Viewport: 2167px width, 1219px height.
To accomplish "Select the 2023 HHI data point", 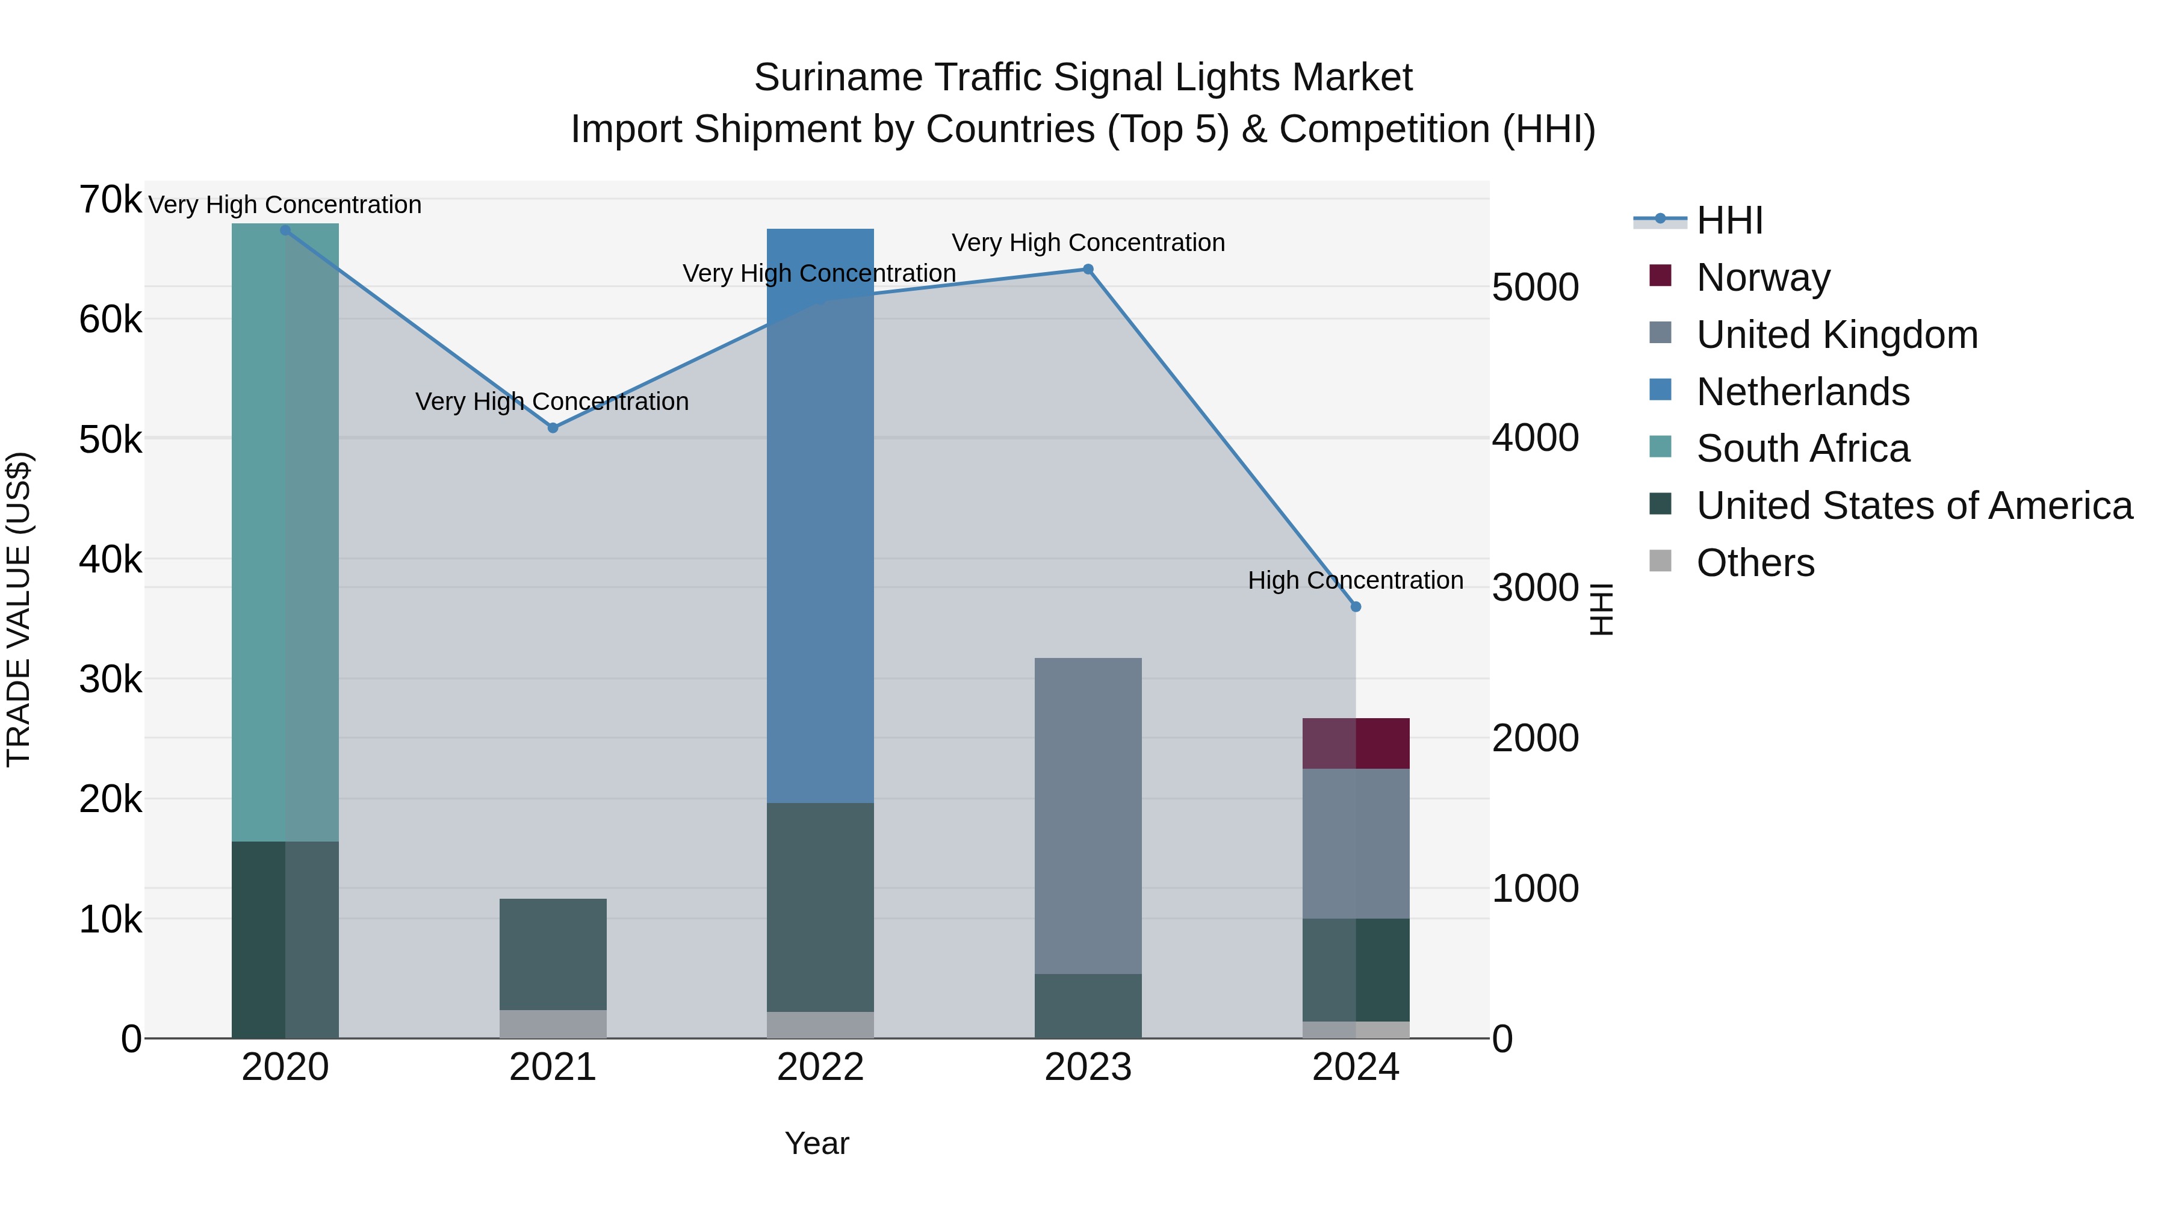I will pyautogui.click(x=1088, y=269).
